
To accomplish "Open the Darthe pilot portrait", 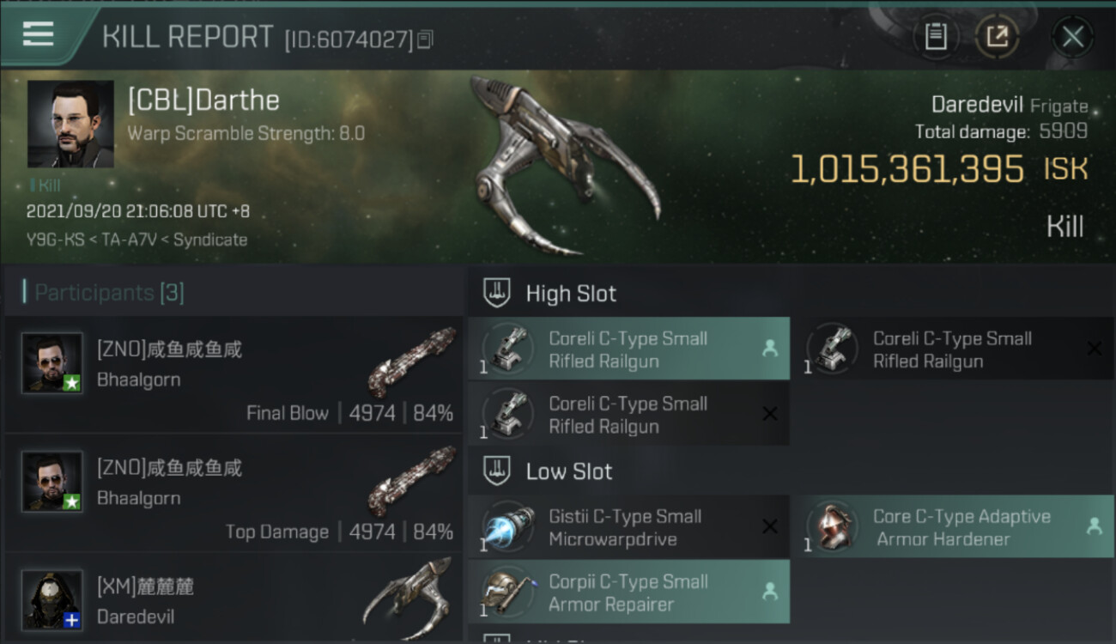I will (70, 124).
